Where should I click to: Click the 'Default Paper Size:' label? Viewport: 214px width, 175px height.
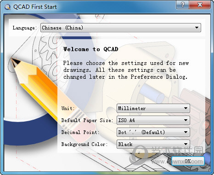click(87, 120)
